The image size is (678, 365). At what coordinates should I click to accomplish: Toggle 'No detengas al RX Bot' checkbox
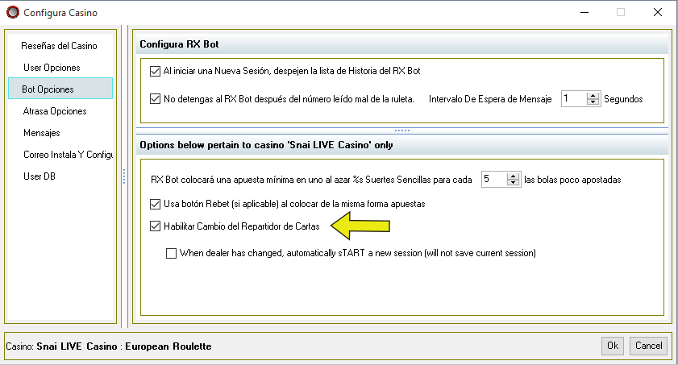pyautogui.click(x=155, y=99)
